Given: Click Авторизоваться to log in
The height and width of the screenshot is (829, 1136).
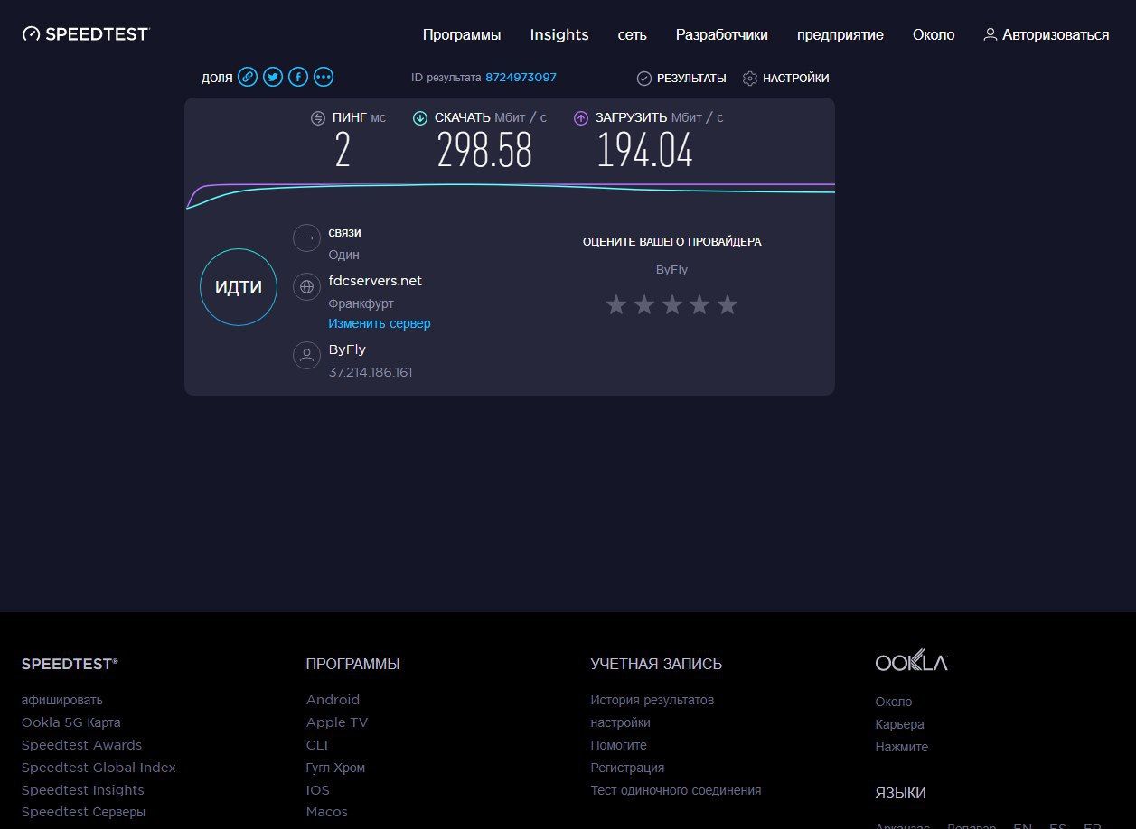Looking at the screenshot, I should coord(1056,34).
